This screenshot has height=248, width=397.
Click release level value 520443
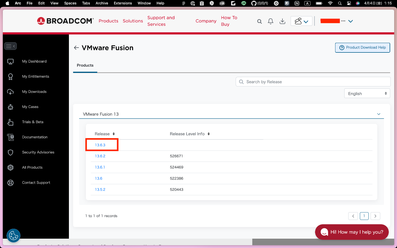point(177,190)
